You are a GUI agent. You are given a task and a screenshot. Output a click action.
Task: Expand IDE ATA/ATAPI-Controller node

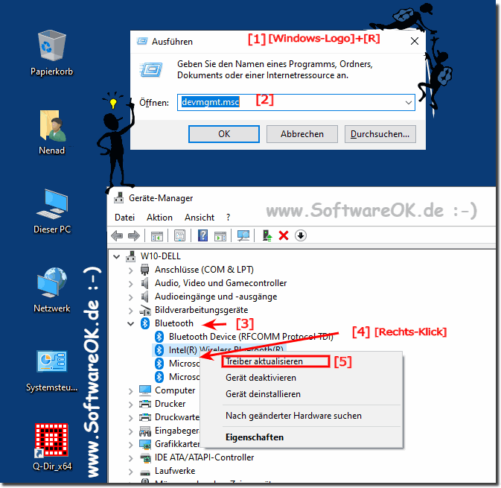(x=130, y=458)
